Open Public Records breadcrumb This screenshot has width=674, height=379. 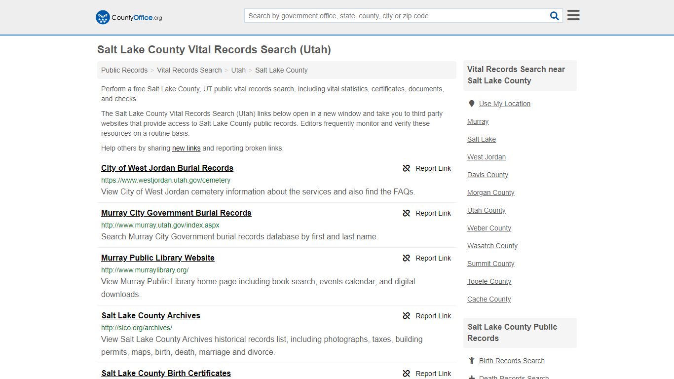coord(124,70)
